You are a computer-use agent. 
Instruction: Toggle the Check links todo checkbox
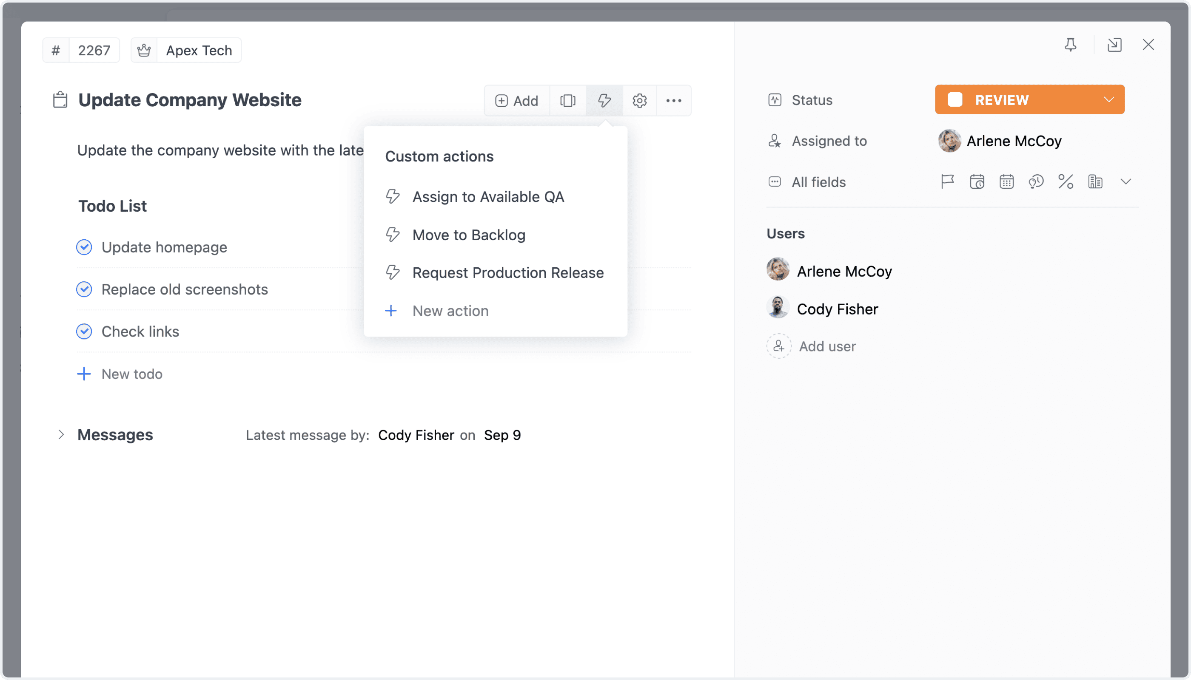click(84, 331)
